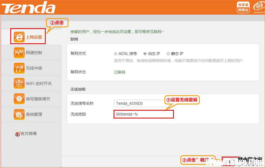Click the 无线密码 label
The height and width of the screenshot is (168, 265).
coord(78,114)
